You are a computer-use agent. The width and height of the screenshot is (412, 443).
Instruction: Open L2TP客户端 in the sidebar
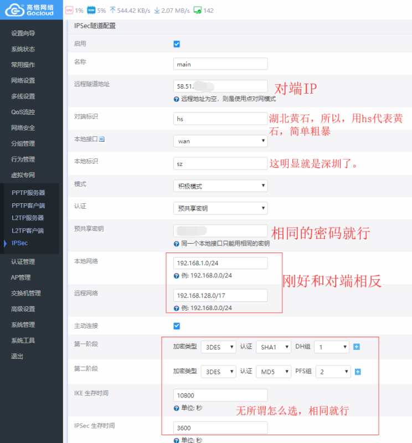(28, 230)
